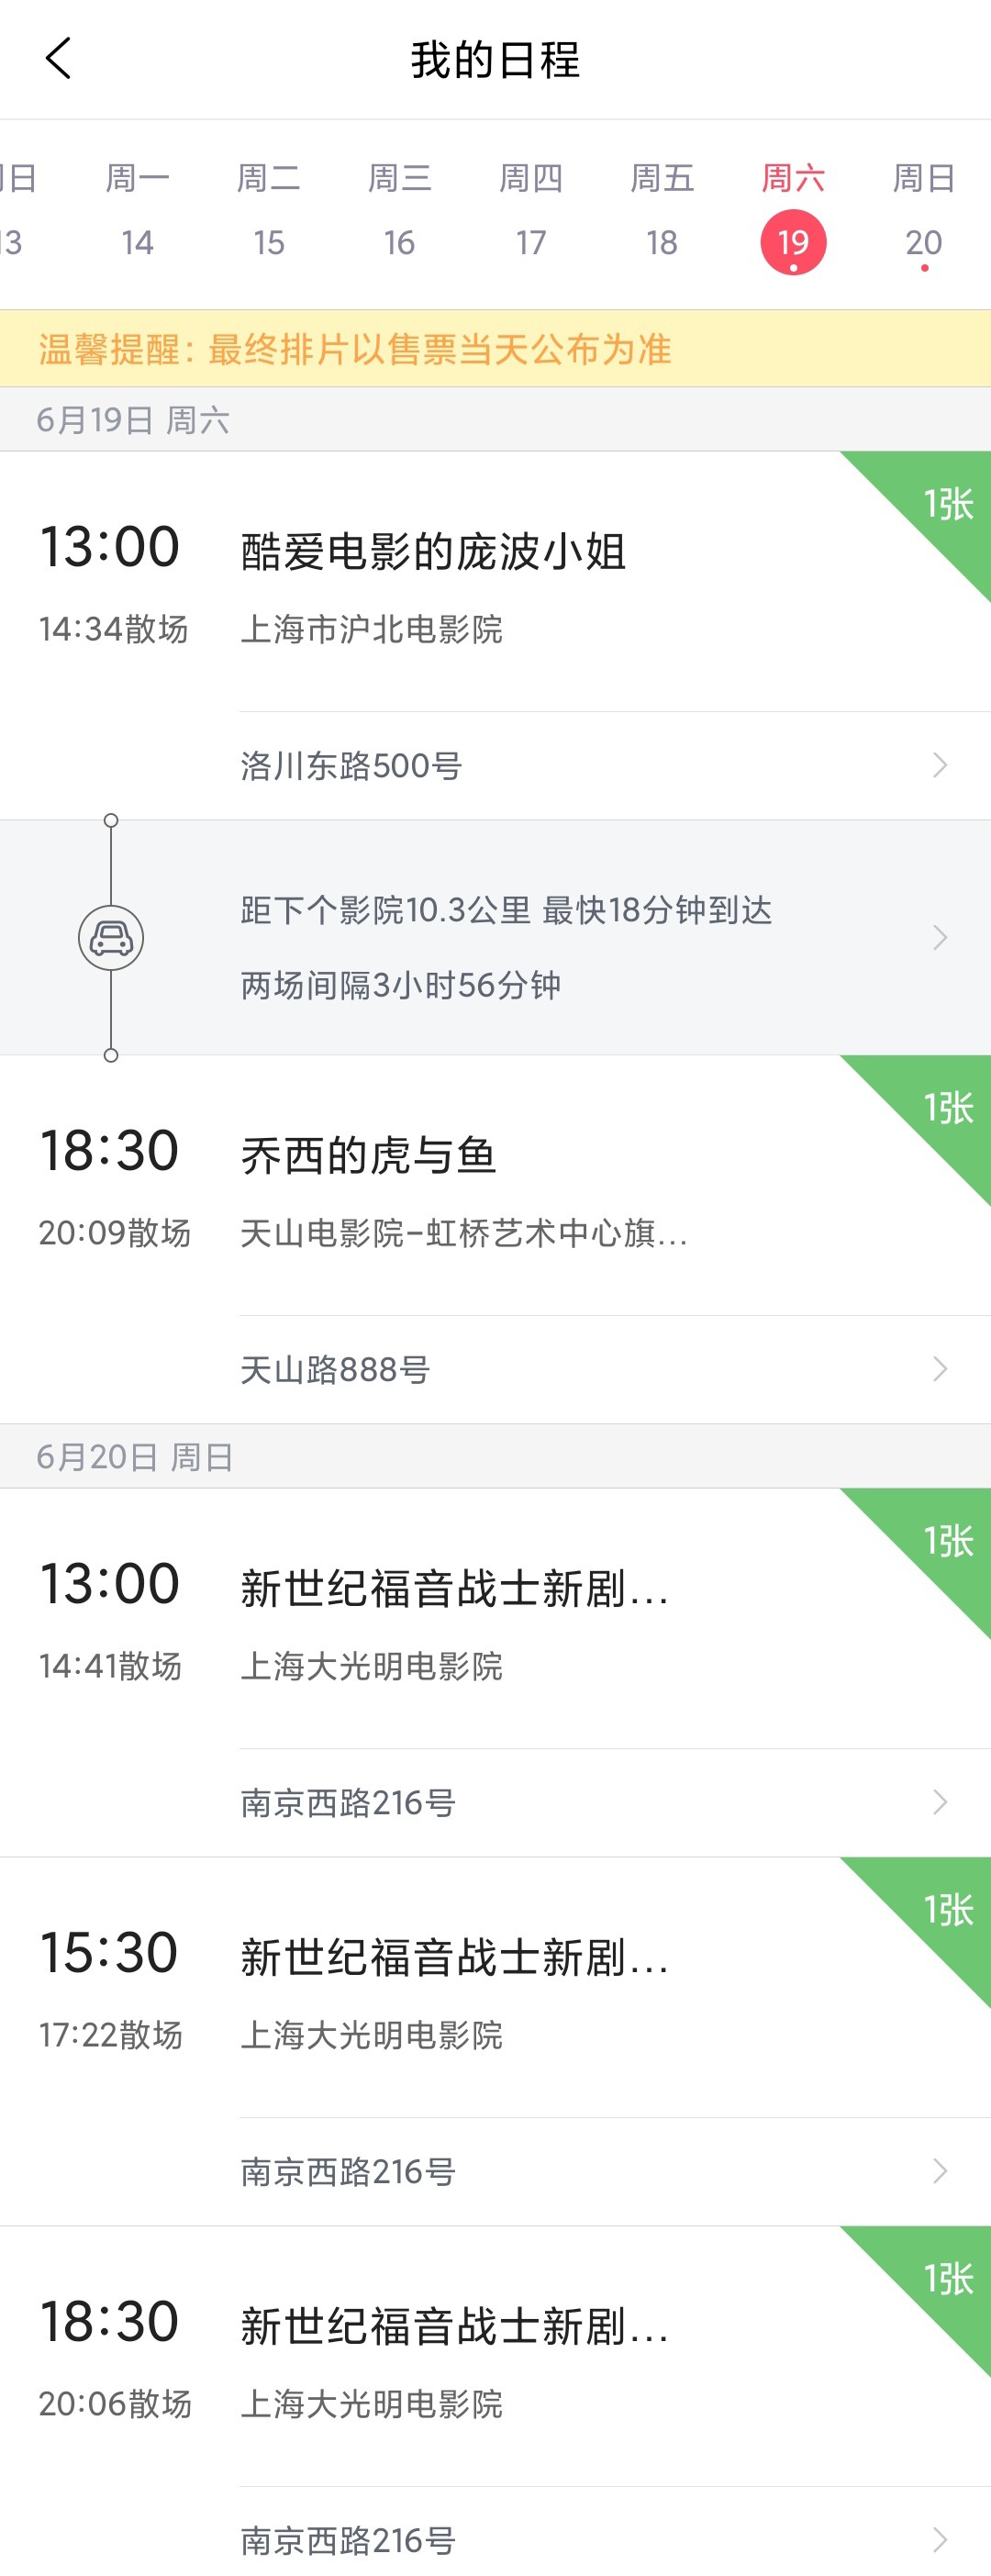
Task: Expand travel details: 距下个影院10.3公里
Action: [x=495, y=938]
